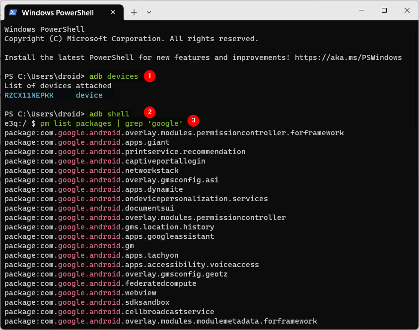
Task: Click the 'adb shell' command text
Action: click(109, 114)
